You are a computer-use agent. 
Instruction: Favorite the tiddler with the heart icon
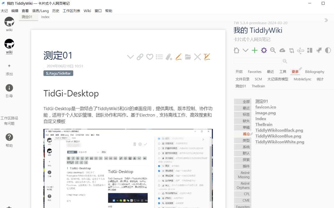150,57
